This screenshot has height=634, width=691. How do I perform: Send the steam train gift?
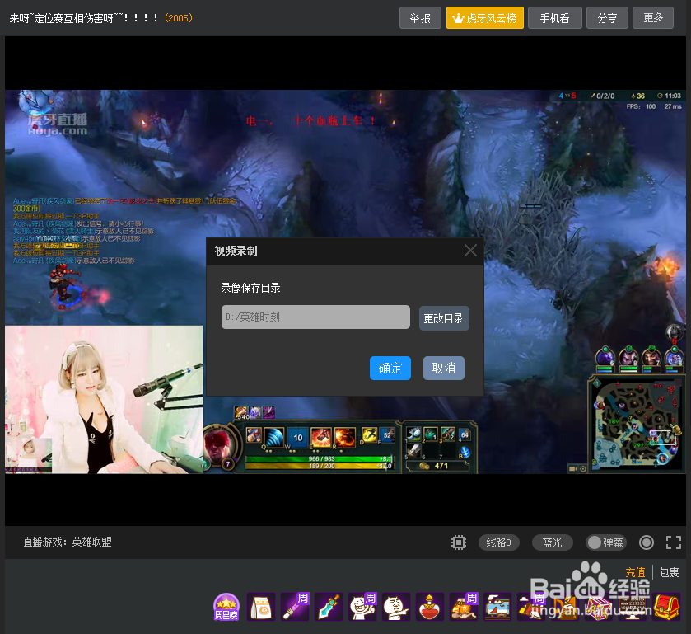point(497,607)
